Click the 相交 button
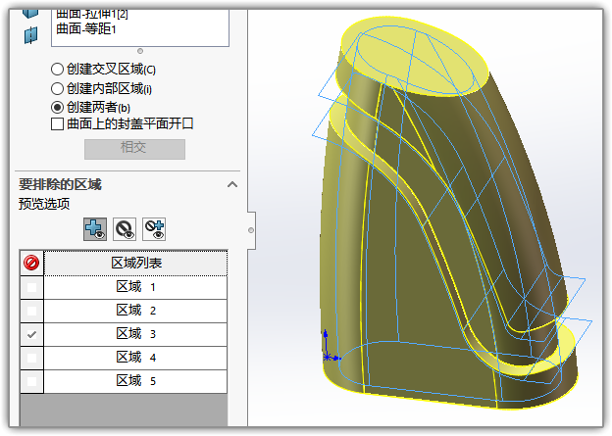 [x=134, y=149]
